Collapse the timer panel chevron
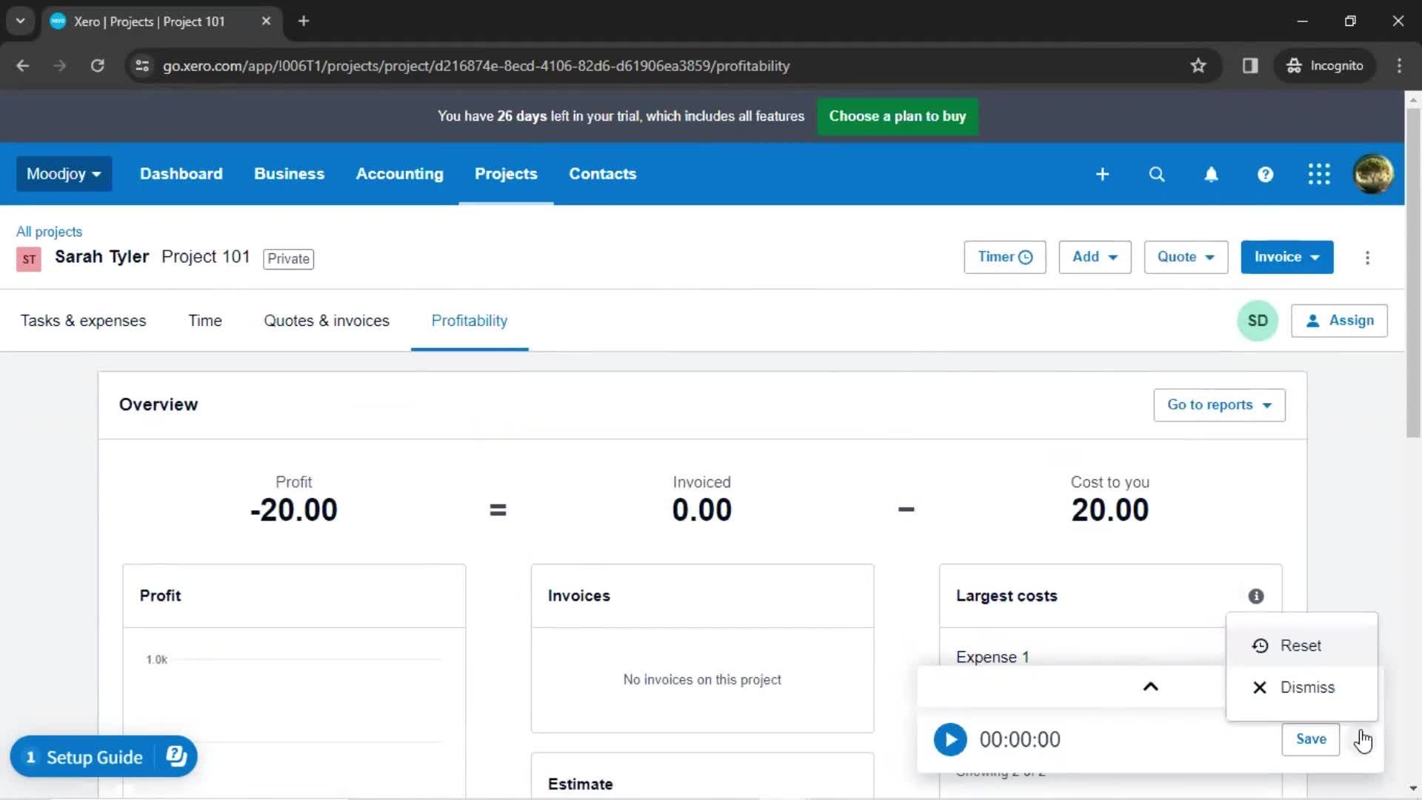Image resolution: width=1422 pixels, height=800 pixels. click(1150, 687)
